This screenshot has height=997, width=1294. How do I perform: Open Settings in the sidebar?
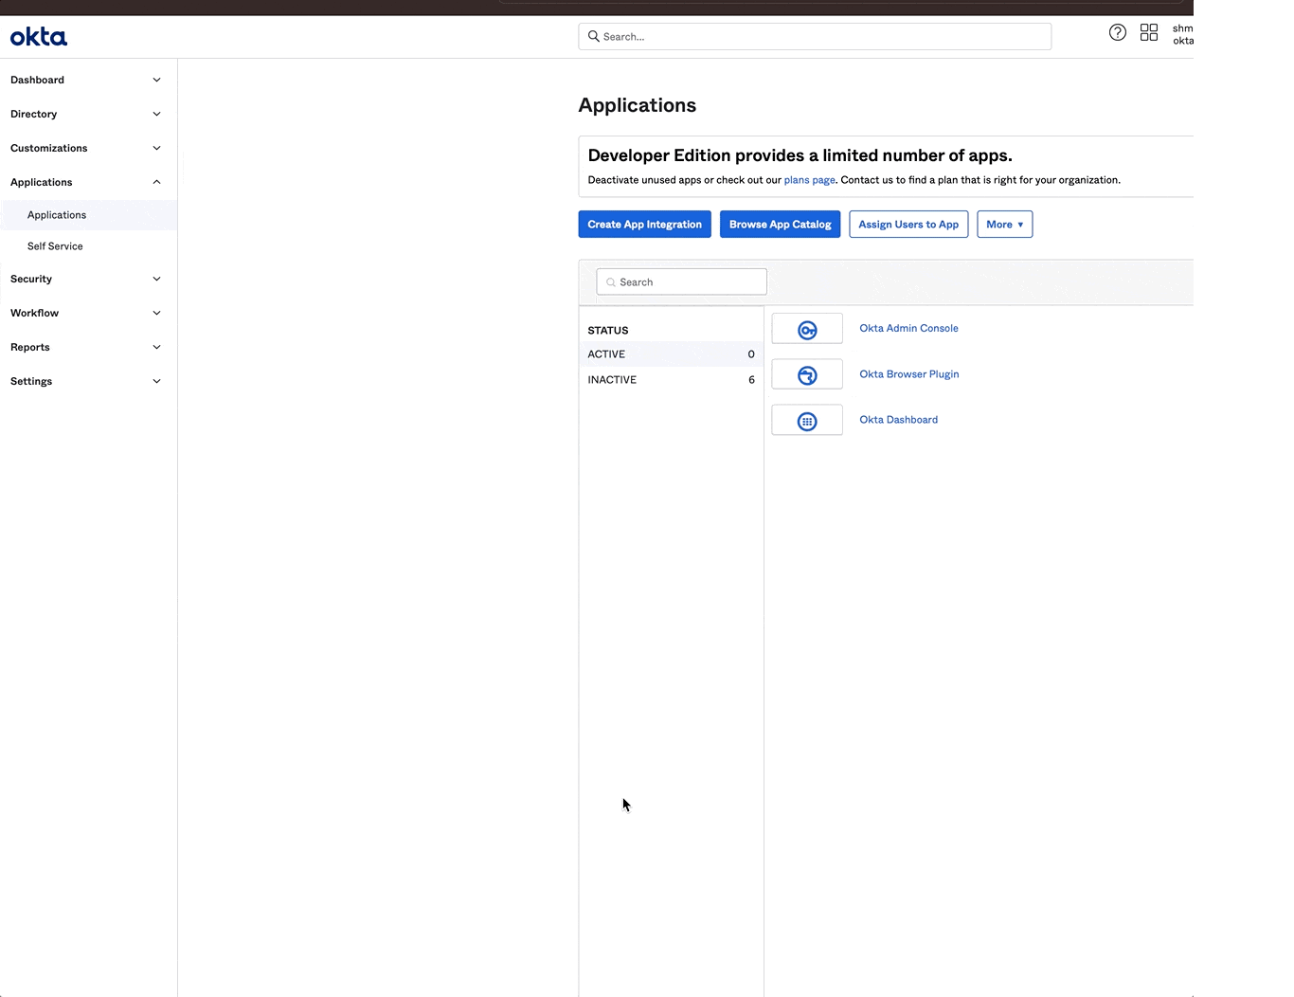(x=88, y=381)
